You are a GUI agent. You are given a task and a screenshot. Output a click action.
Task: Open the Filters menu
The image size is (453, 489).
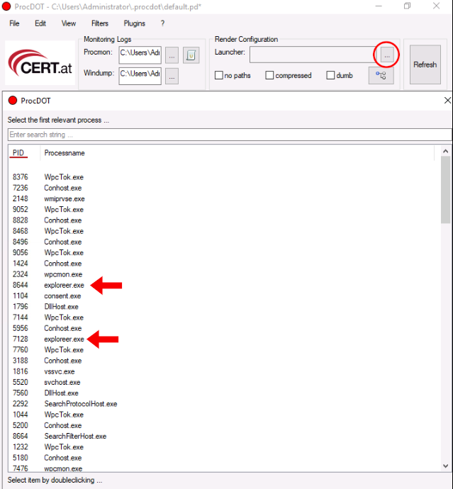100,23
